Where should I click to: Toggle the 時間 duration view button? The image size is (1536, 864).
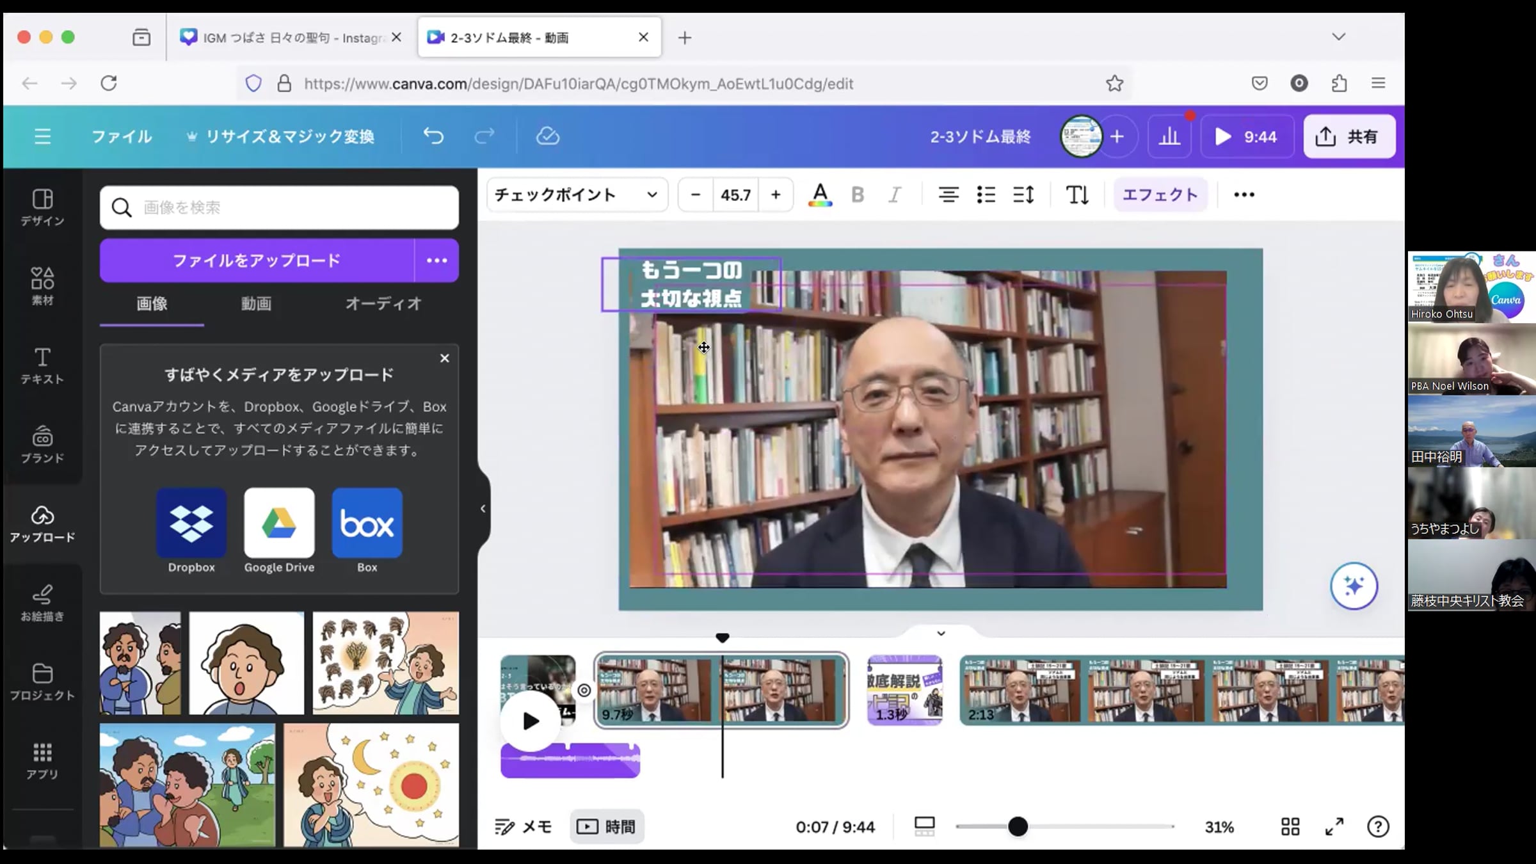click(x=606, y=827)
